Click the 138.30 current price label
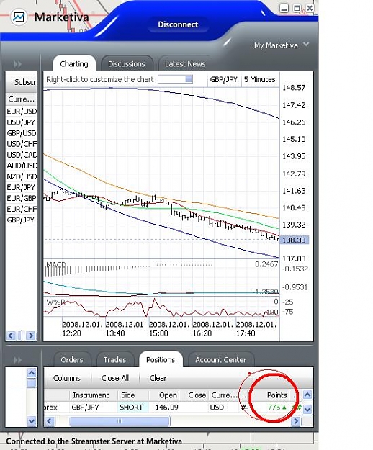The width and height of the screenshot is (373, 450). [295, 240]
